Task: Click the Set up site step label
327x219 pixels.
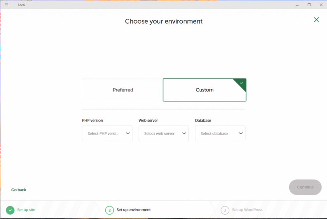Action: pyautogui.click(x=26, y=210)
